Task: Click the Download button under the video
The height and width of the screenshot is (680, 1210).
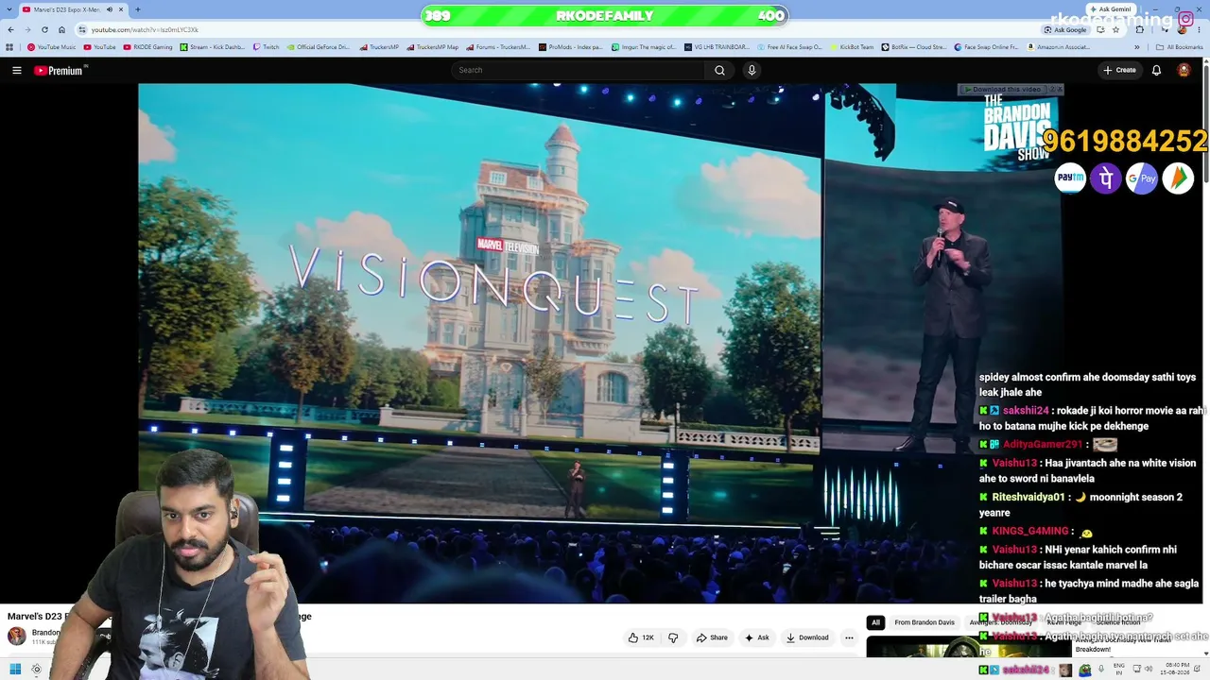Action: click(x=807, y=637)
